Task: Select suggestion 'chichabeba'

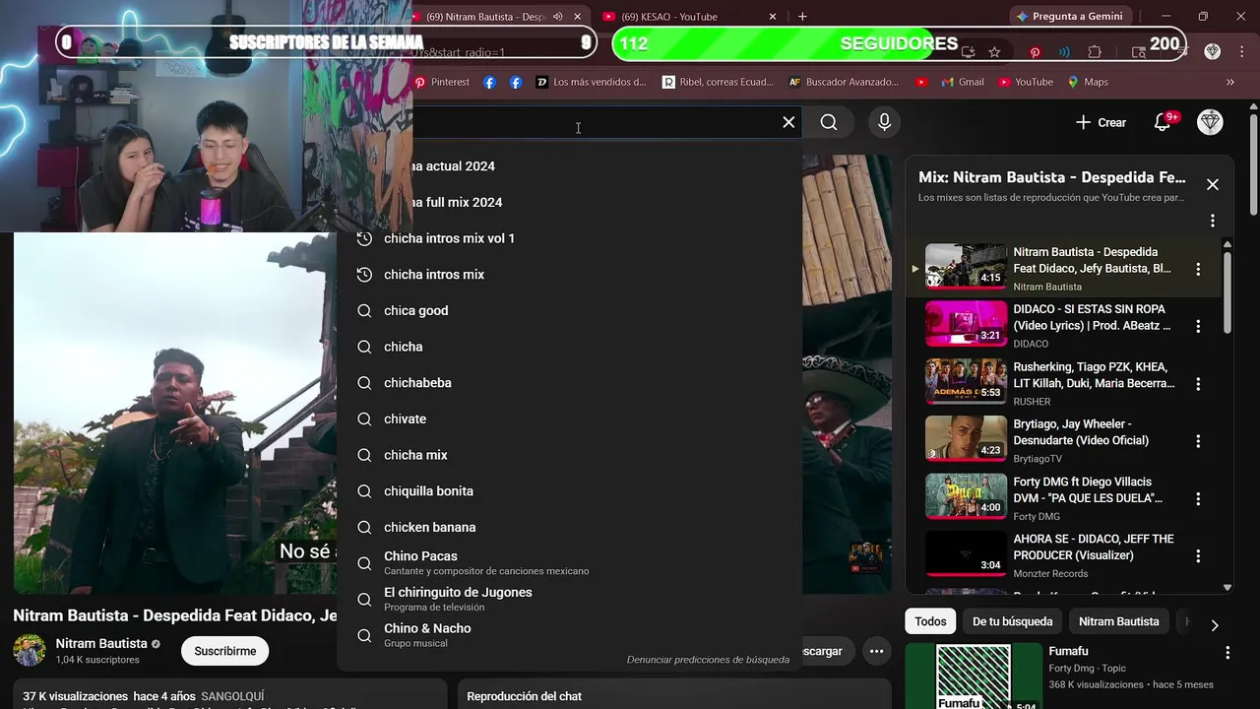Action: click(x=569, y=383)
